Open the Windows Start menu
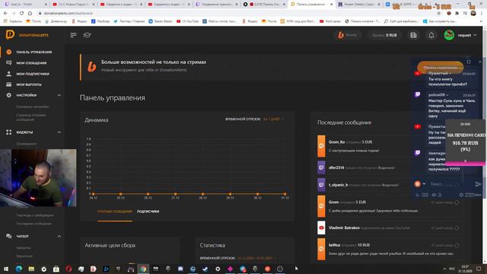Screen dimensions: 487x274 pos(6,269)
